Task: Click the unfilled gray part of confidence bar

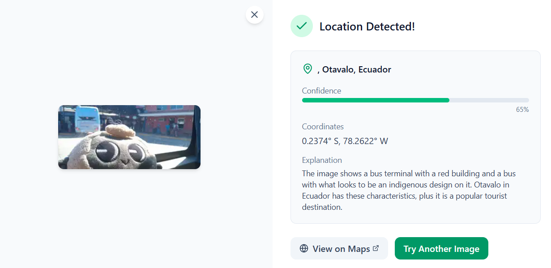Action: pyautogui.click(x=489, y=100)
